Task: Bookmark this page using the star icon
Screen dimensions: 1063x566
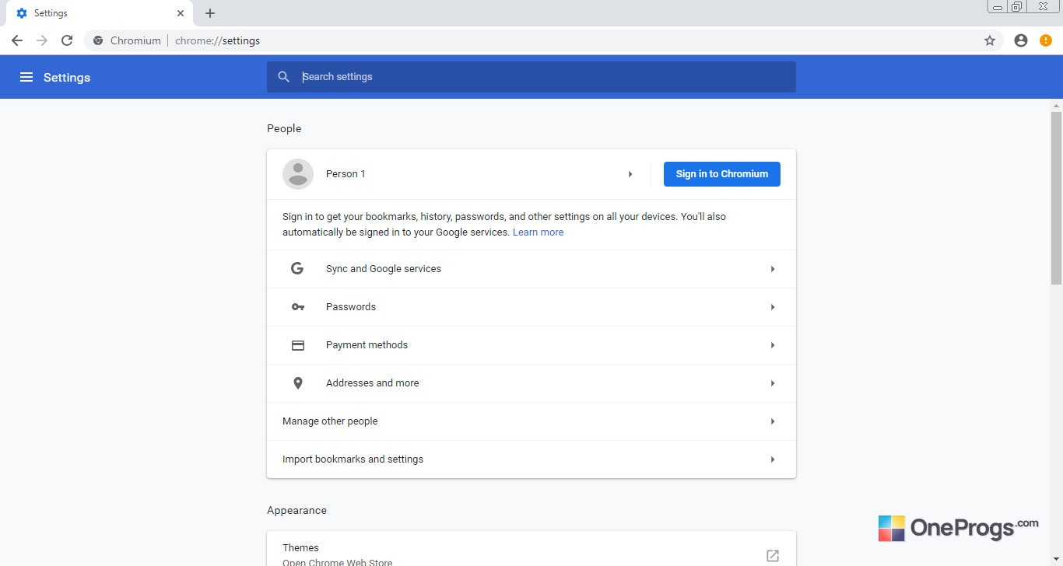Action: 990,40
